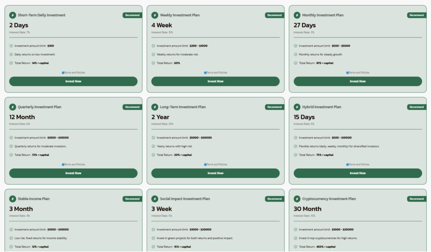
Task: Start investing in the Hybrid Investment Plan
Action: [x=357, y=173]
